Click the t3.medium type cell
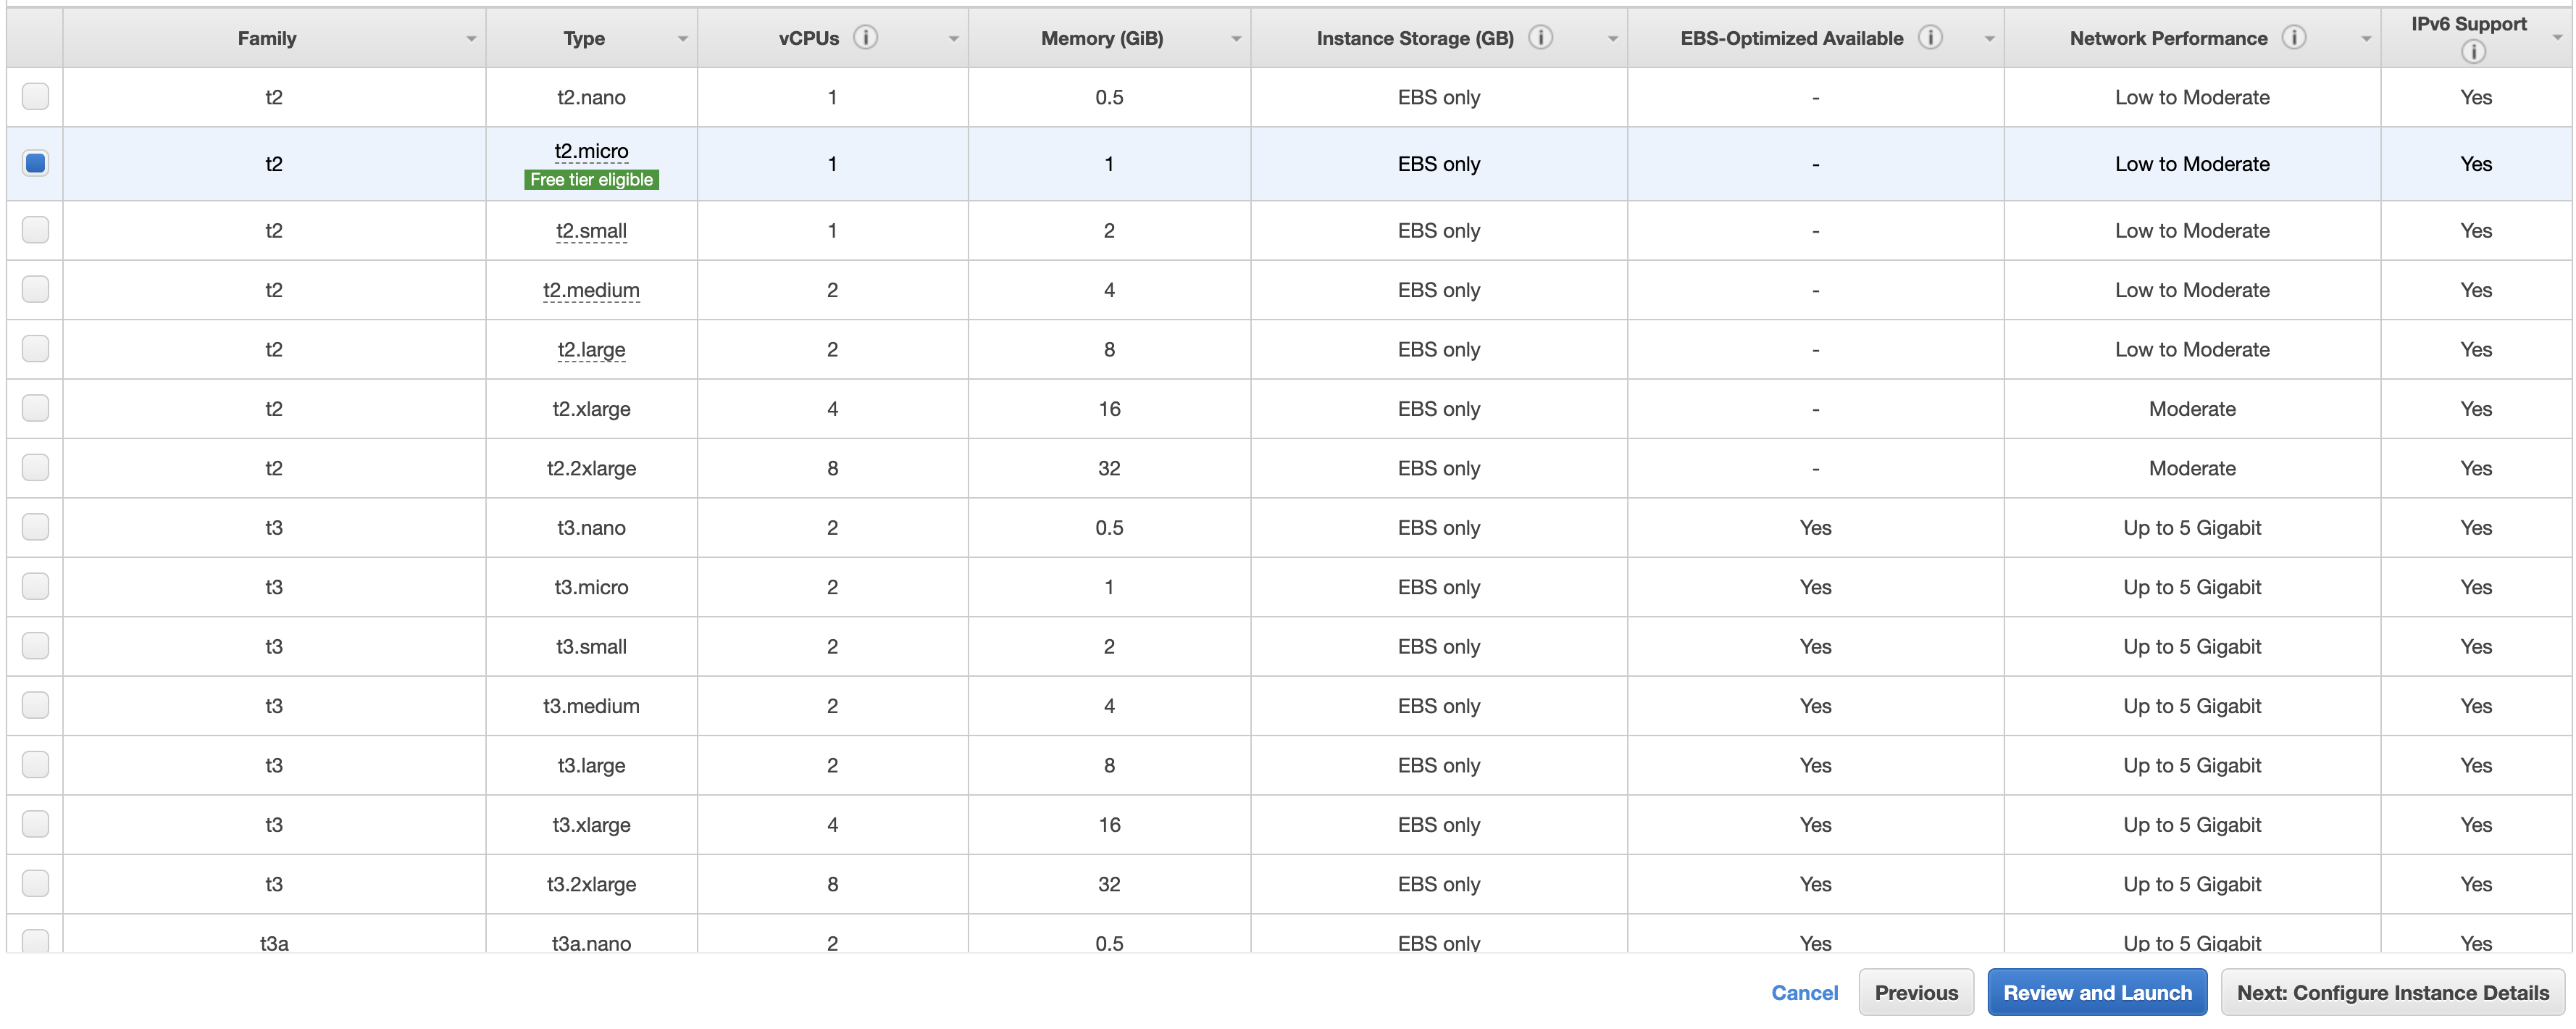 click(591, 705)
